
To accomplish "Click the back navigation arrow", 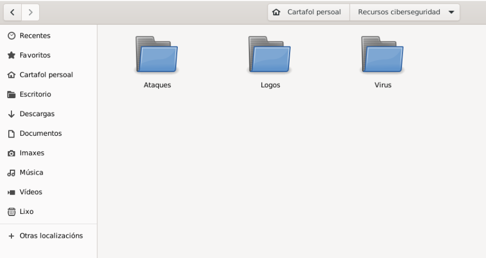I will click(x=13, y=12).
